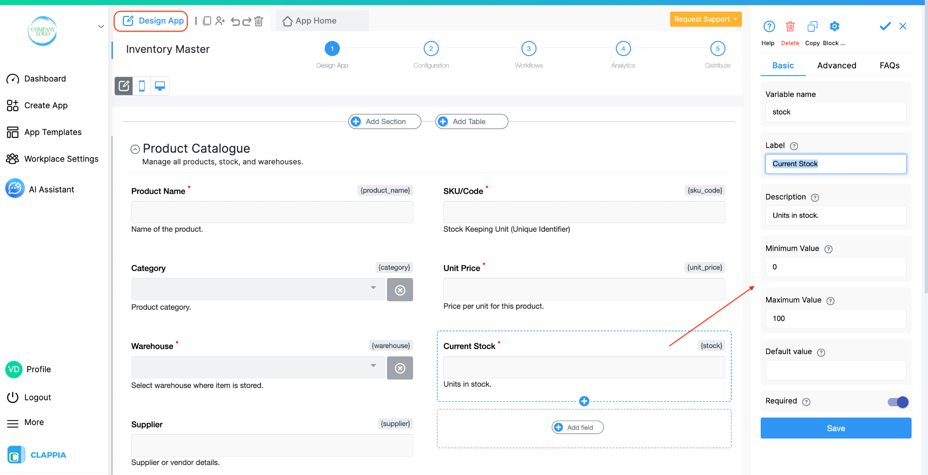928x475 pixels.
Task: Copy the field using the Copy icon
Action: click(812, 26)
